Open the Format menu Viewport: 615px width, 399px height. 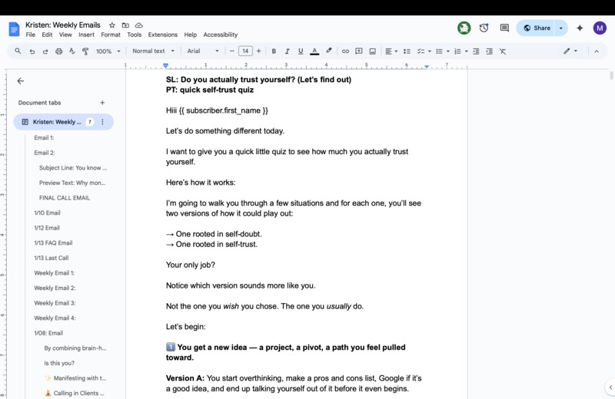click(x=111, y=35)
